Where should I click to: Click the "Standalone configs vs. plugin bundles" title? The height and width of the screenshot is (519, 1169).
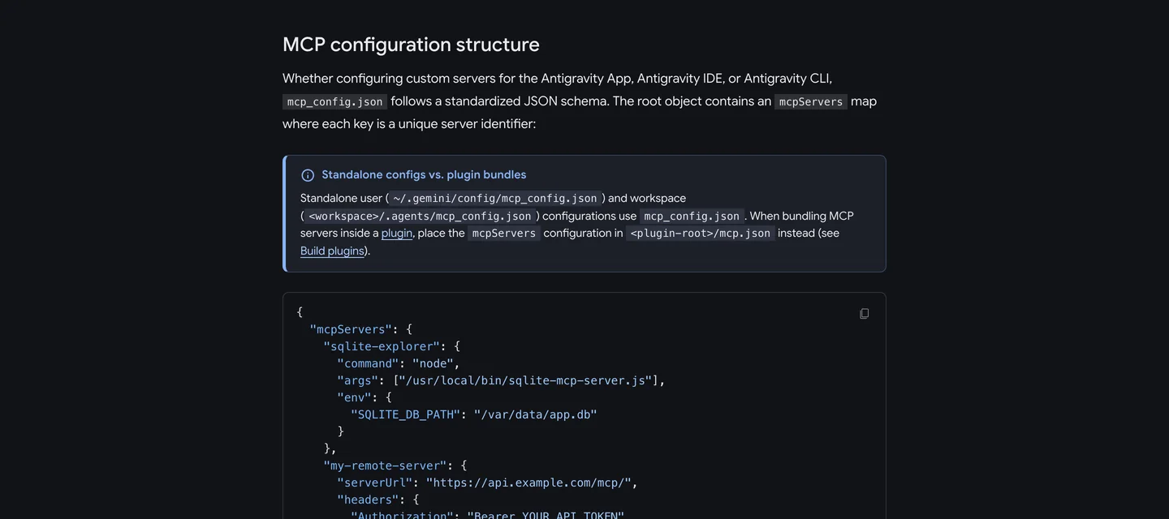[x=424, y=174]
